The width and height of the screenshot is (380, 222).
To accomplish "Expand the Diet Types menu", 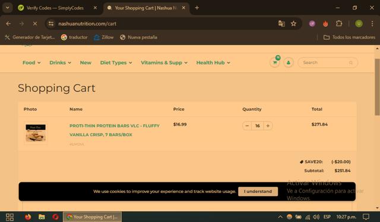I will tap(116, 63).
